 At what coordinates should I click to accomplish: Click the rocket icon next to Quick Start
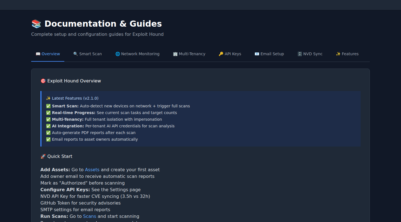pyautogui.click(x=43, y=156)
